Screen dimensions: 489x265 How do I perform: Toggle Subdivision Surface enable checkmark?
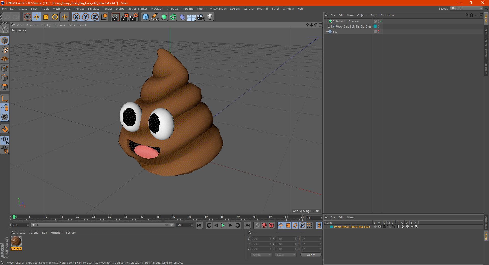pyautogui.click(x=381, y=21)
